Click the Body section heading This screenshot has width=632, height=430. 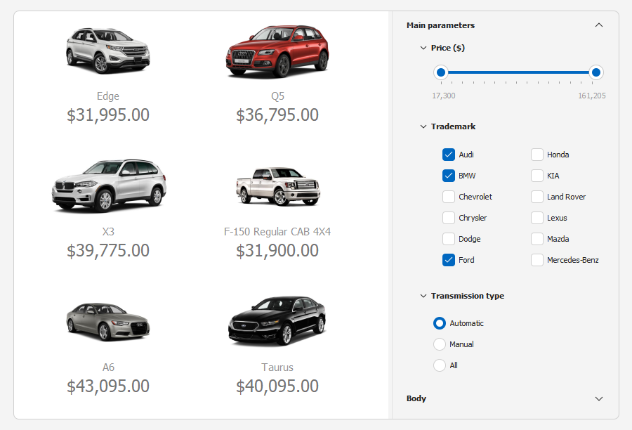click(416, 398)
